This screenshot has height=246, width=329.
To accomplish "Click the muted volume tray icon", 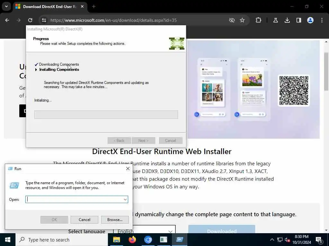I will (287, 240).
